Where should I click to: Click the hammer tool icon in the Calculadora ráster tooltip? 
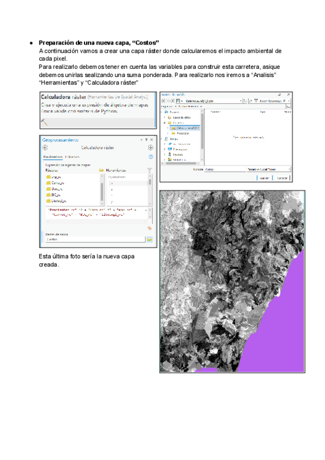pyautogui.click(x=44, y=122)
